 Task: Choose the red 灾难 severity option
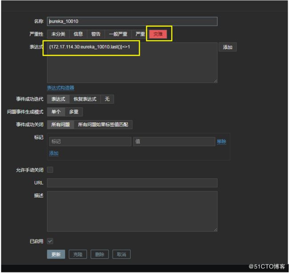[158, 34]
